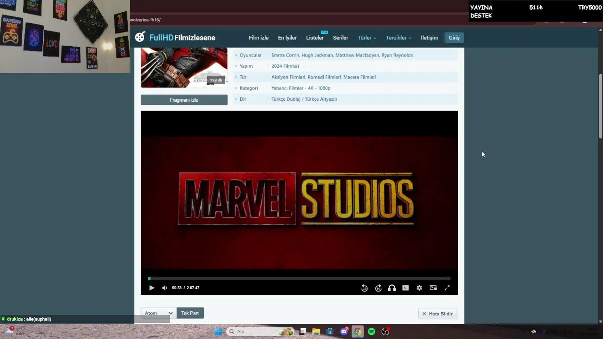Open the FullHDFilmizlesene logo homepage
The width and height of the screenshot is (603, 339).
pyautogui.click(x=175, y=37)
